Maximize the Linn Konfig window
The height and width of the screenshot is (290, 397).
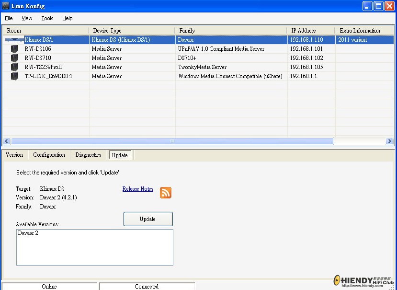point(378,6)
